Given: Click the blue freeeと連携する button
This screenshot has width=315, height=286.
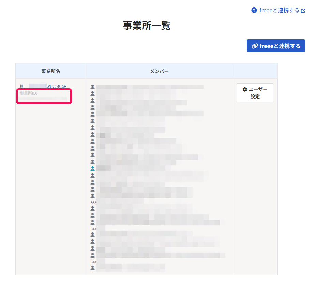Looking at the screenshot, I should [275, 46].
